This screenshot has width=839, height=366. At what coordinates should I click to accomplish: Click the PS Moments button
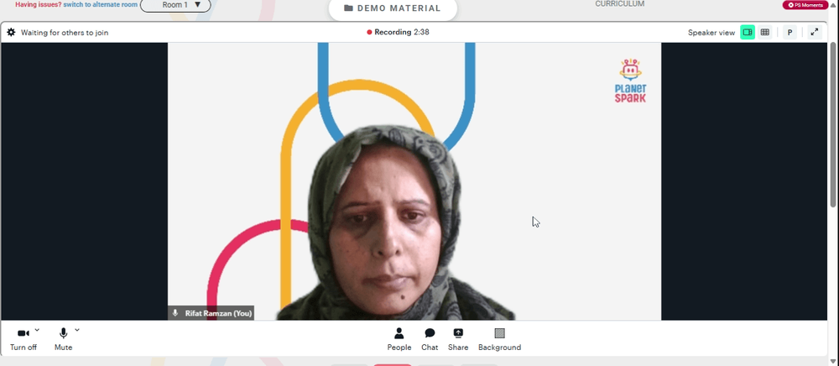point(805,5)
